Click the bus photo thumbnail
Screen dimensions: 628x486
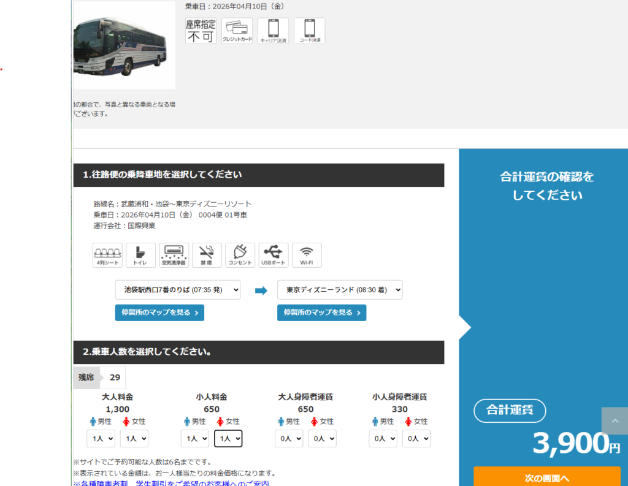(123, 45)
